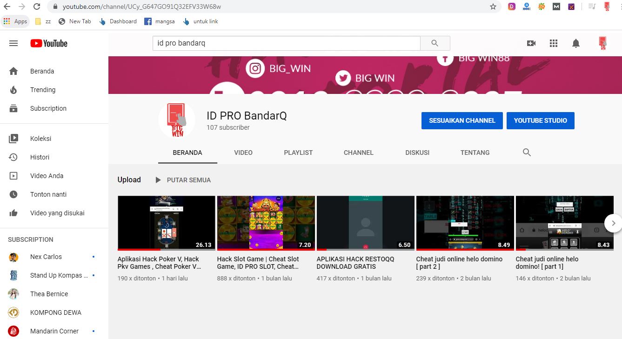This screenshot has width=622, height=339.
Task: Open Aplikasi Hack Poker V video thumbnail
Action: 167,223
